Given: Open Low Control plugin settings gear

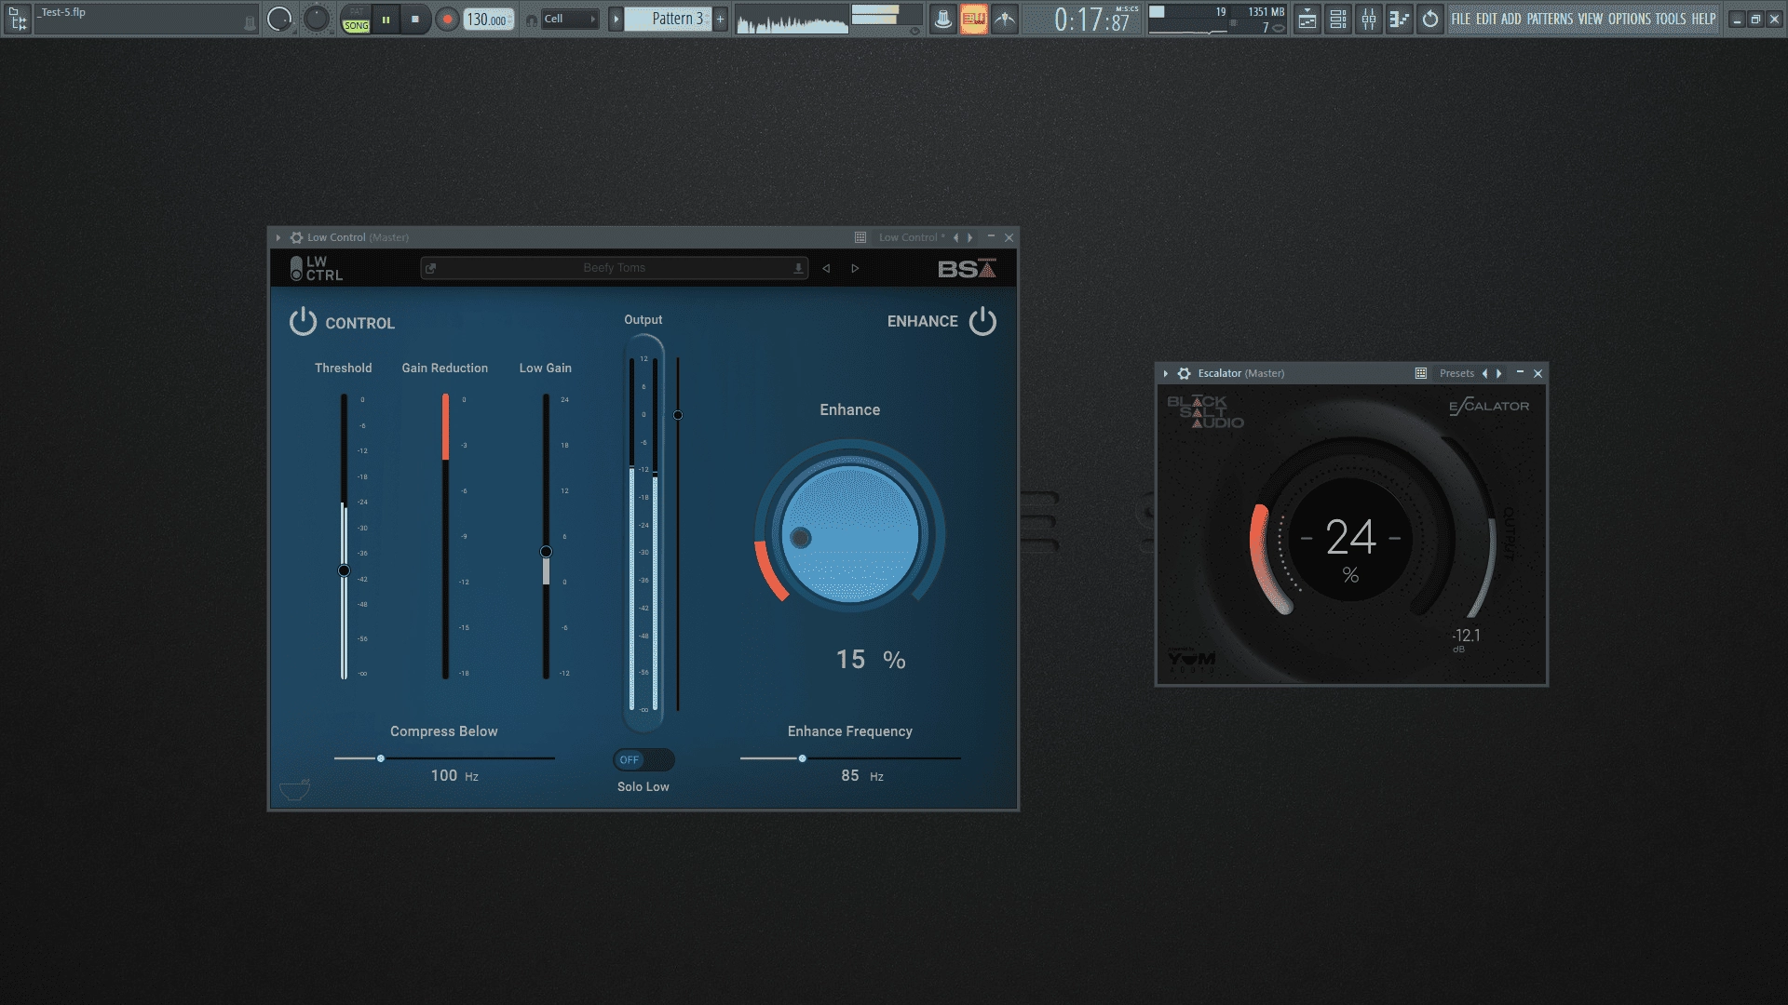Looking at the screenshot, I should 296,238.
